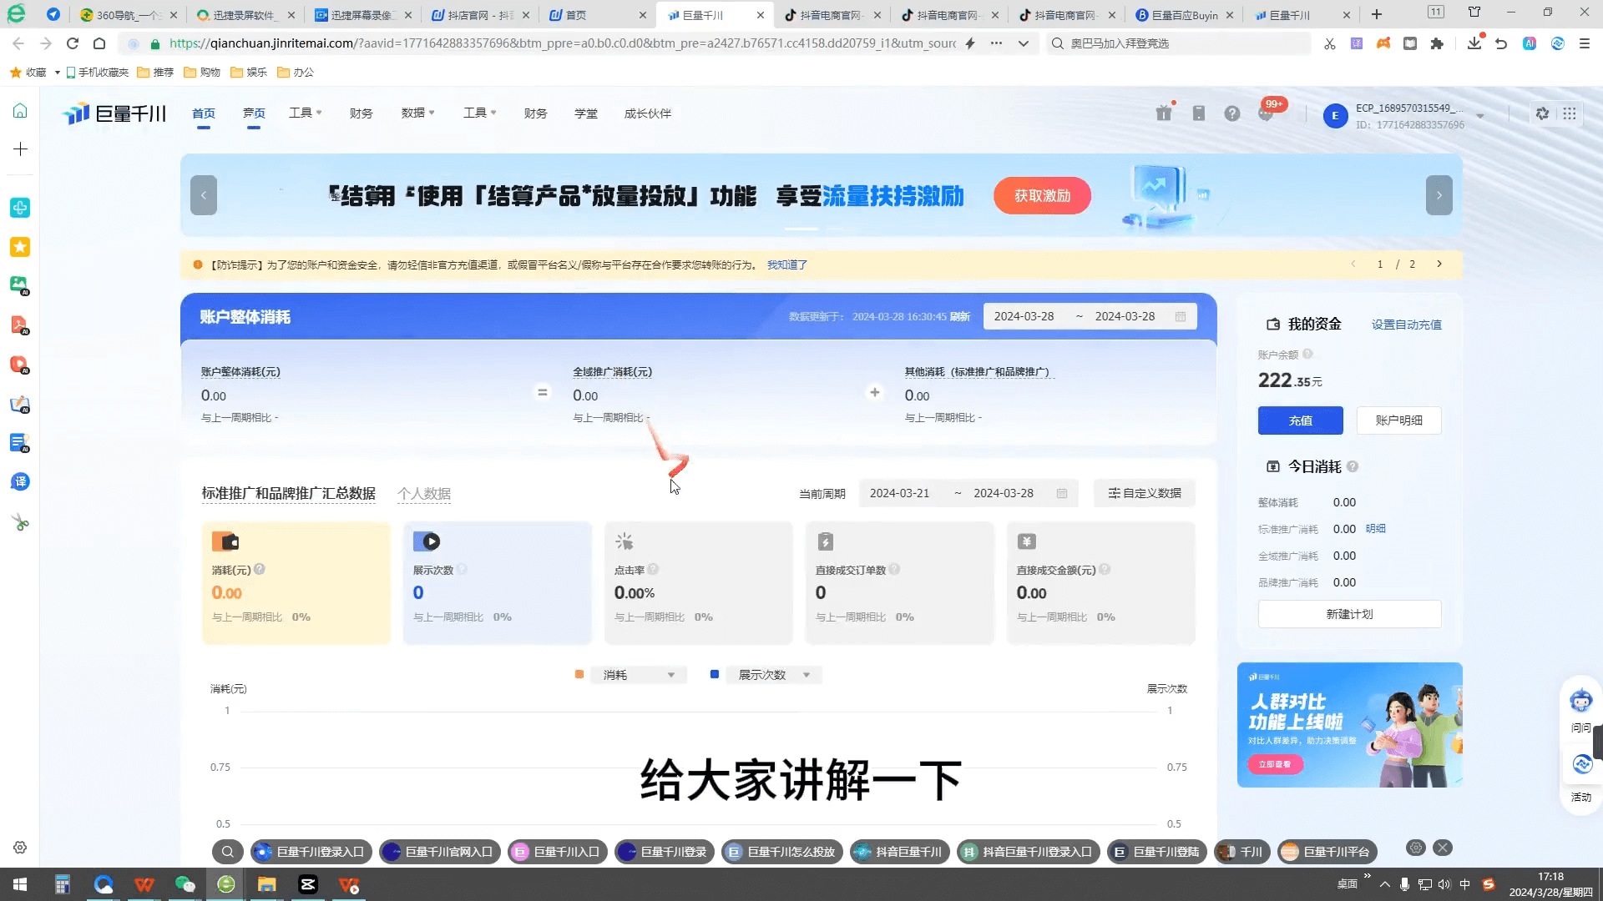Image resolution: width=1603 pixels, height=901 pixels.
Task: Click 设置自动充值 link
Action: click(1407, 325)
